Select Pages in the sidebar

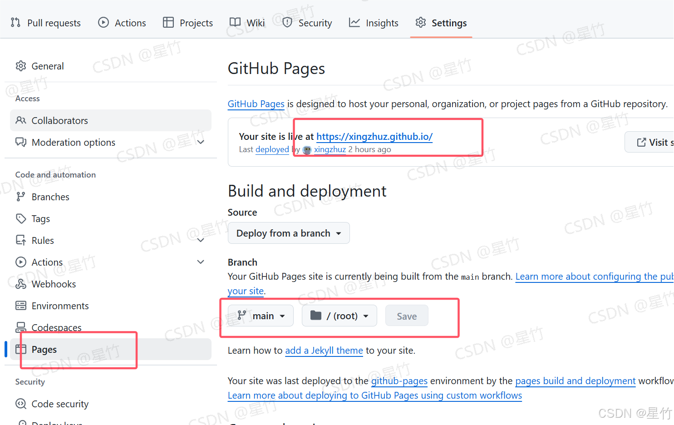coord(44,349)
